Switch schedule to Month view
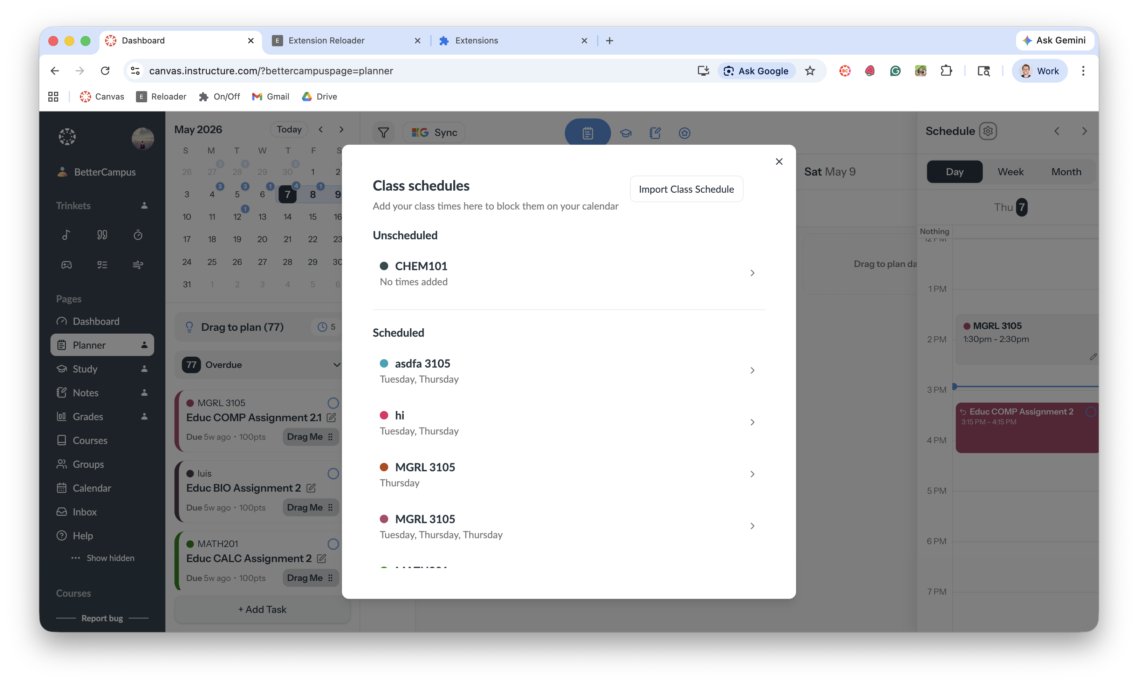1138x684 pixels. click(1066, 172)
